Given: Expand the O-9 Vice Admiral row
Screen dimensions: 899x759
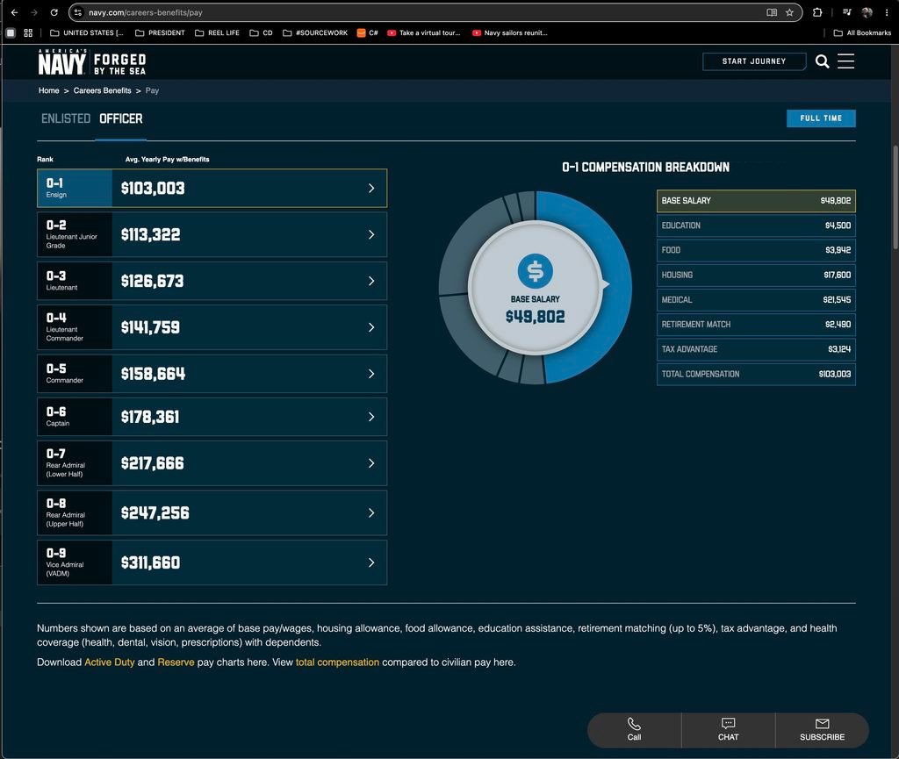Looking at the screenshot, I should click(212, 562).
